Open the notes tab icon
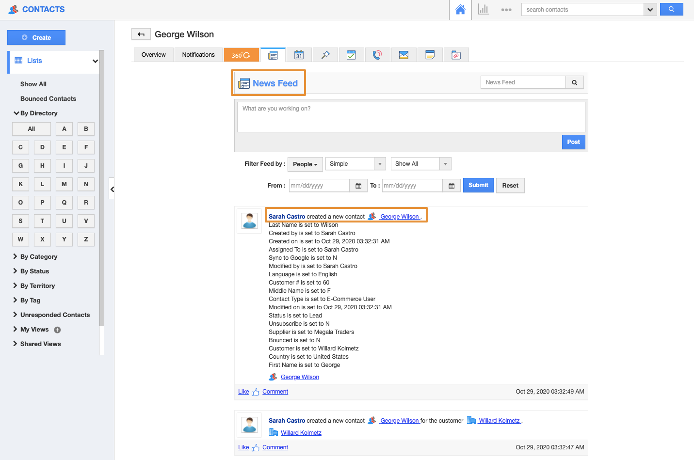This screenshot has height=460, width=694. coord(430,55)
